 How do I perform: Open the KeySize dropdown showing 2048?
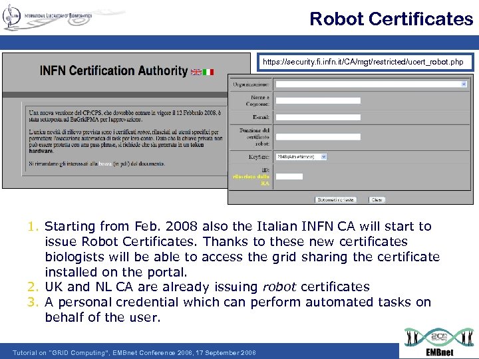301,157
